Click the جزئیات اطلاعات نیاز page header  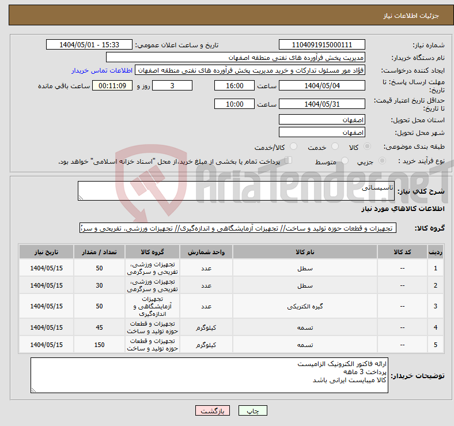pyautogui.click(x=411, y=16)
